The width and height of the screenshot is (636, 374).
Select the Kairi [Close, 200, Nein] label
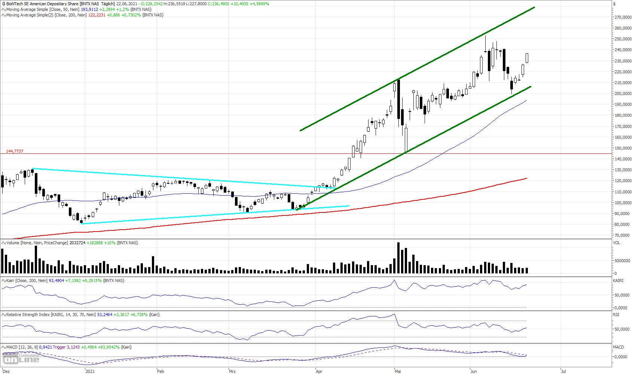click(27, 280)
